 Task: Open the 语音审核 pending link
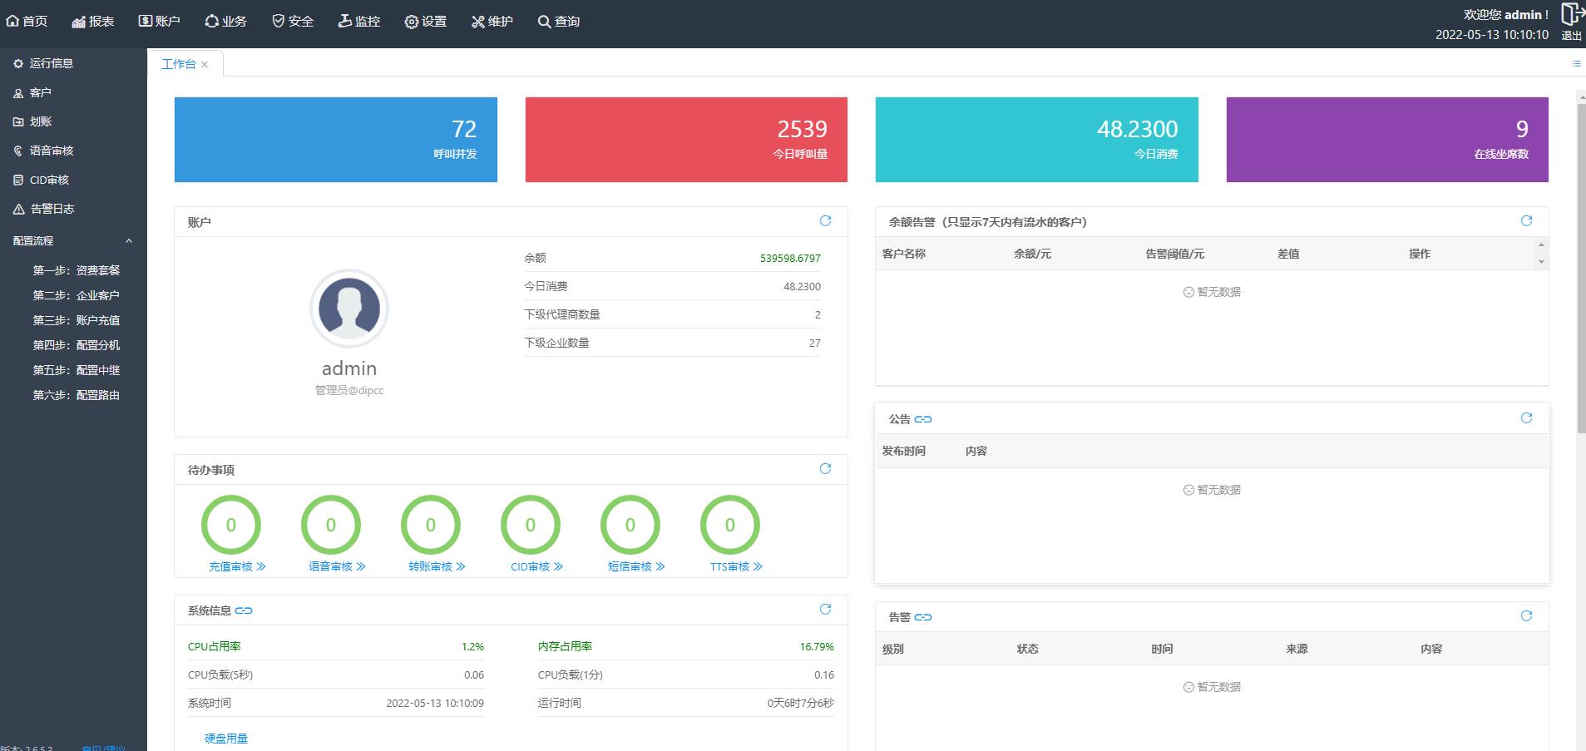click(337, 566)
